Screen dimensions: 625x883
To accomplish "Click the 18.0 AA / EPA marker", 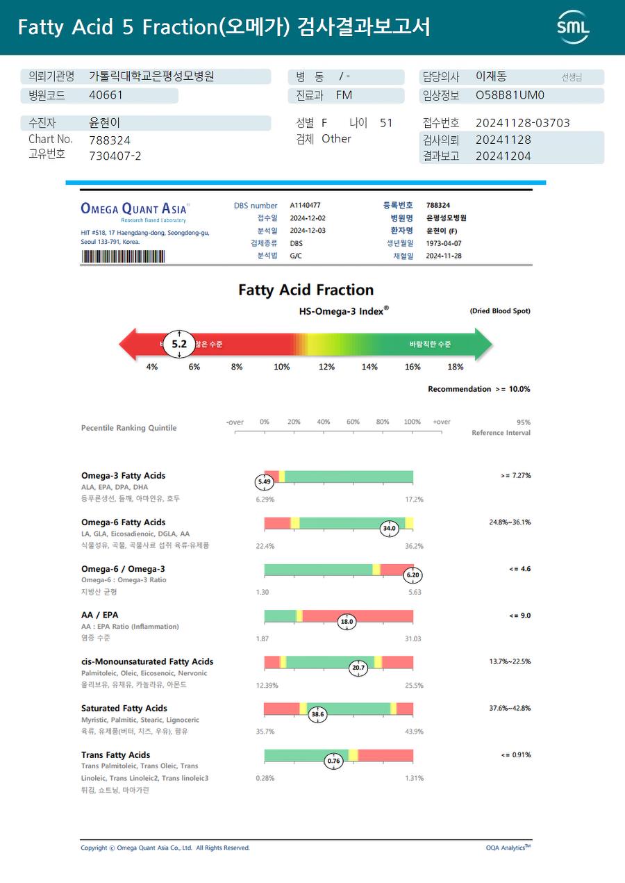I will tap(347, 622).
